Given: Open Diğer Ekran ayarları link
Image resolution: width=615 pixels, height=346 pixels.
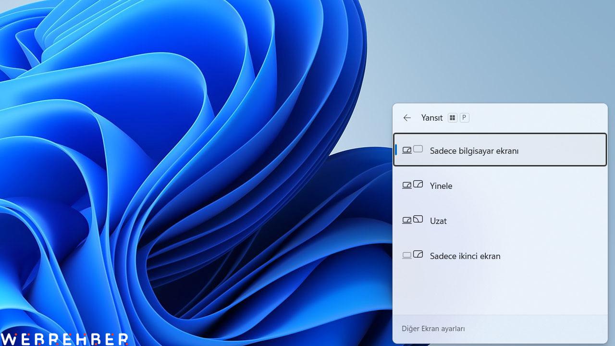Looking at the screenshot, I should click(x=433, y=329).
